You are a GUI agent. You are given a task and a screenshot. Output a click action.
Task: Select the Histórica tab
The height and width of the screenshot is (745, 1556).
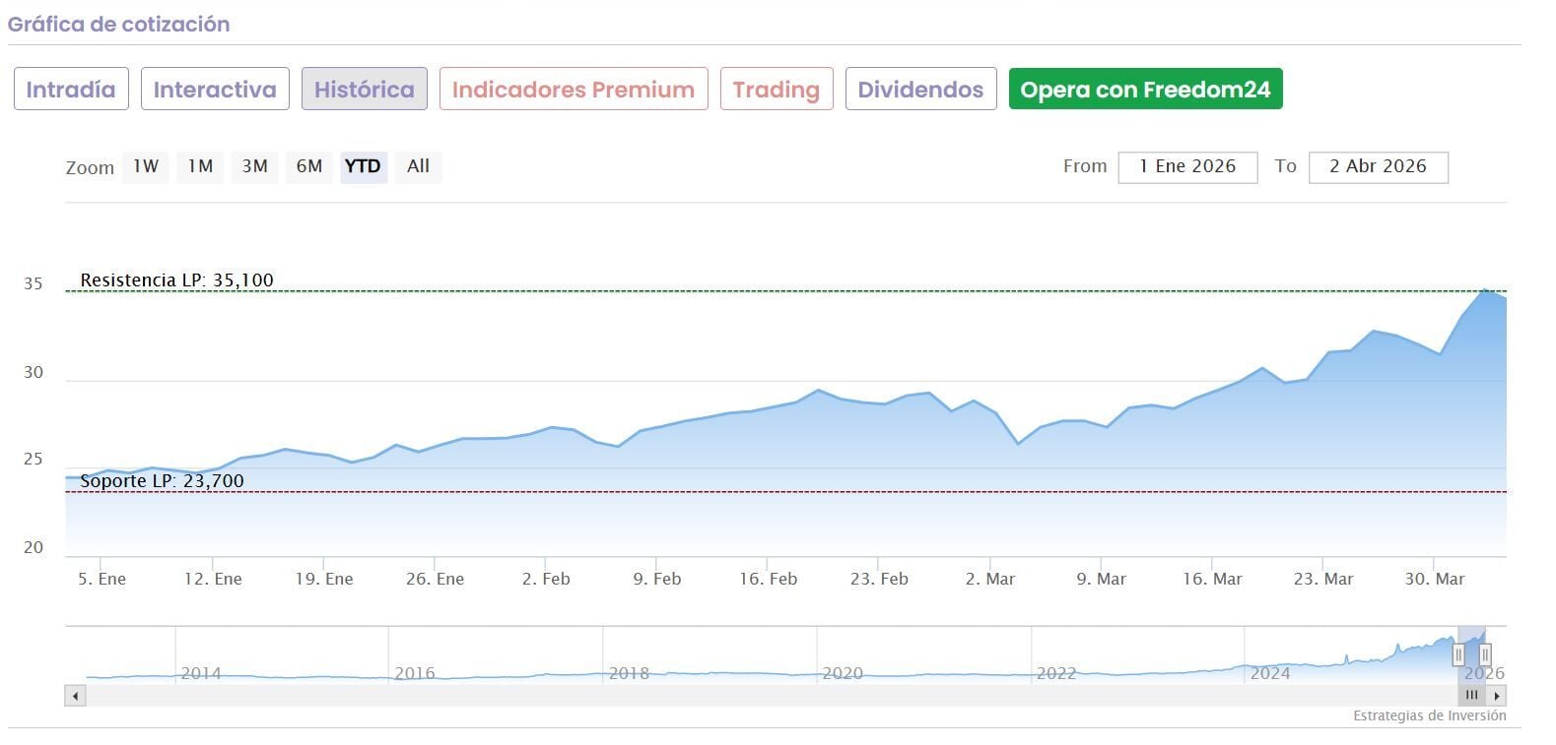tap(364, 90)
